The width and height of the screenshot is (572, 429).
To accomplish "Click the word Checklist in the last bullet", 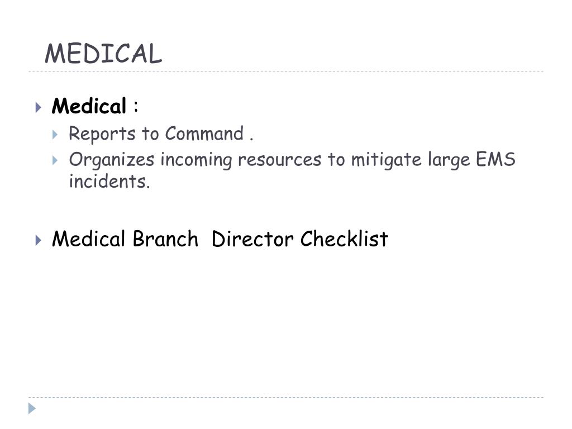I will pyautogui.click(x=344, y=239).
